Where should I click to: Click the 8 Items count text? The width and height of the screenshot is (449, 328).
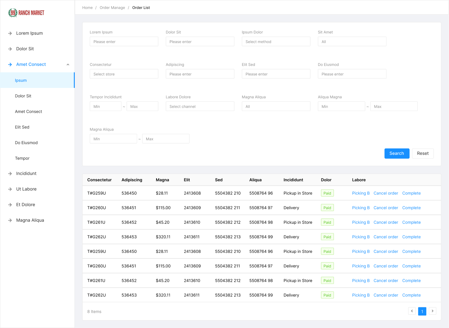coord(94,312)
